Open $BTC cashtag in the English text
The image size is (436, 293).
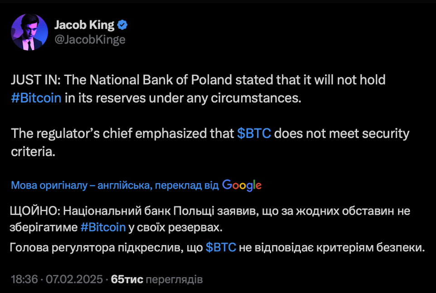254,133
